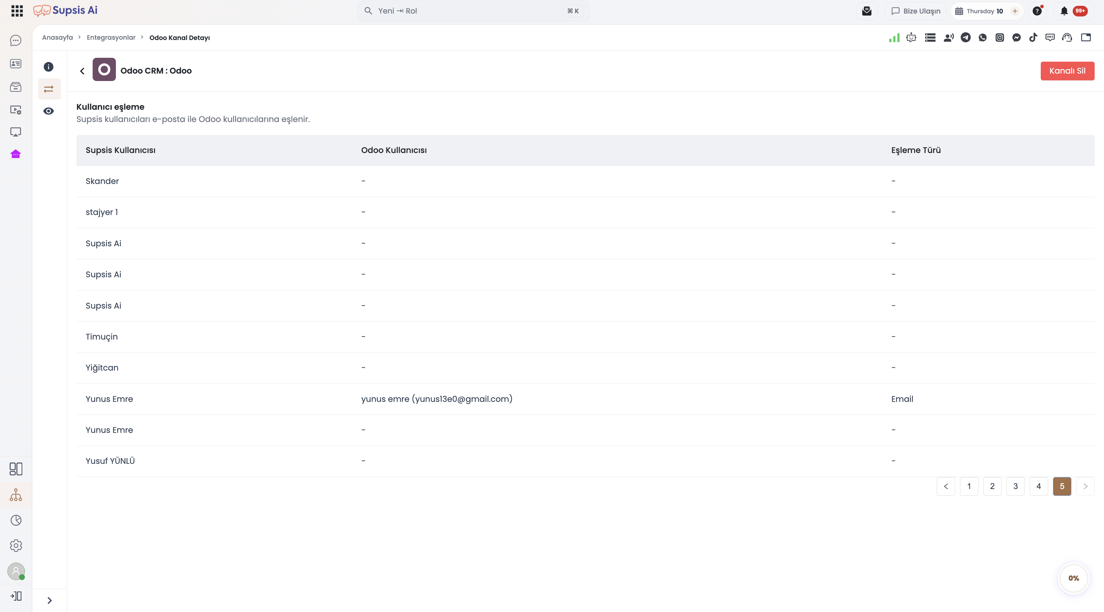
Task: Go to Anasayfa breadcrumb
Action: (57, 38)
